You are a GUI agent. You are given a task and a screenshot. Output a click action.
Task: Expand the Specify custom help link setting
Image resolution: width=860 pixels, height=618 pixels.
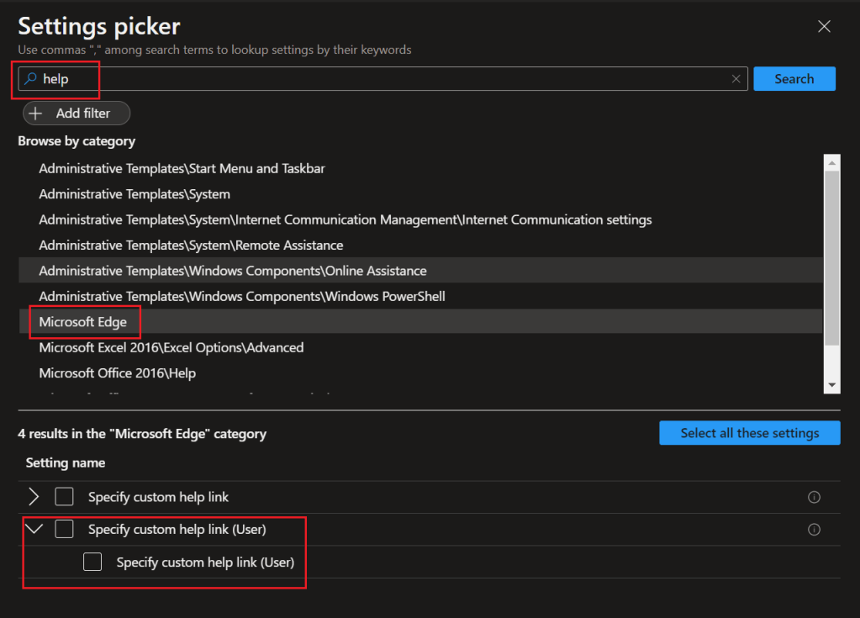click(34, 497)
